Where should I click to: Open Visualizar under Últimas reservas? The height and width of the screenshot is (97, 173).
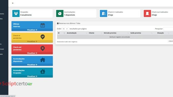click(x=32, y=30)
